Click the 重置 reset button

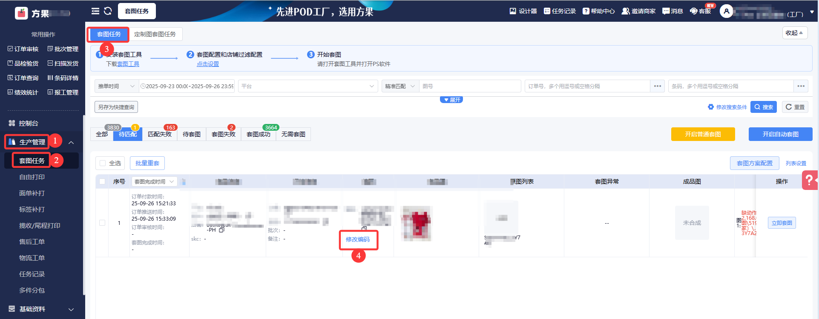[795, 107]
